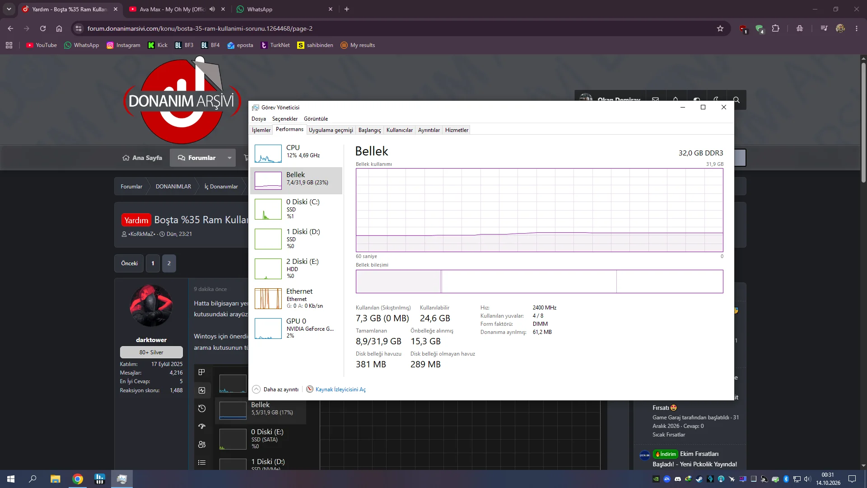
Task: Open the Discord tray icon
Action: 678,479
